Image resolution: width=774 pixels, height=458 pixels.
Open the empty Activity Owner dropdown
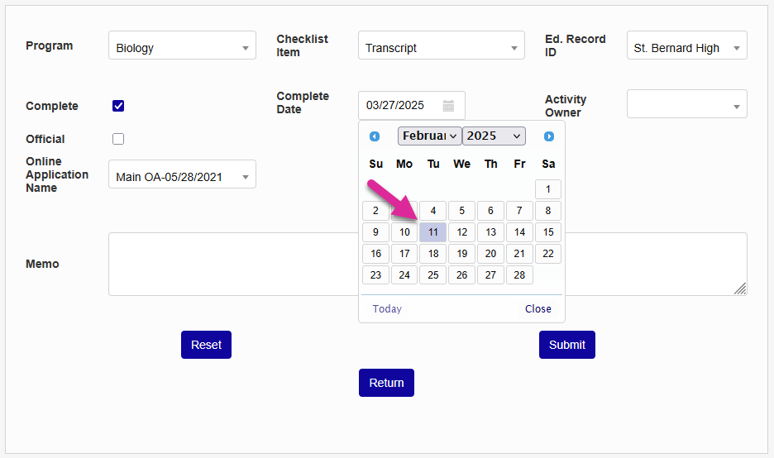686,105
